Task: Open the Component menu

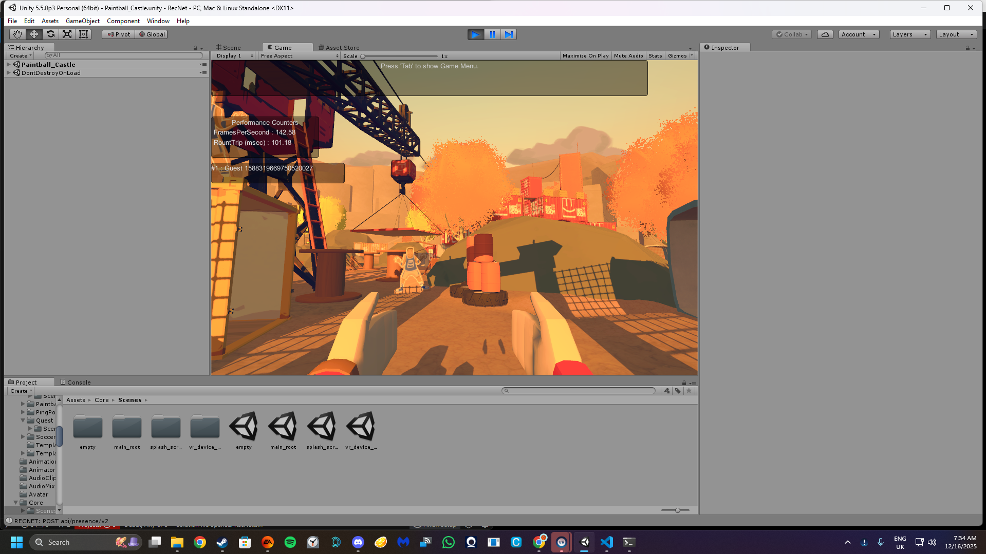Action: point(123,21)
